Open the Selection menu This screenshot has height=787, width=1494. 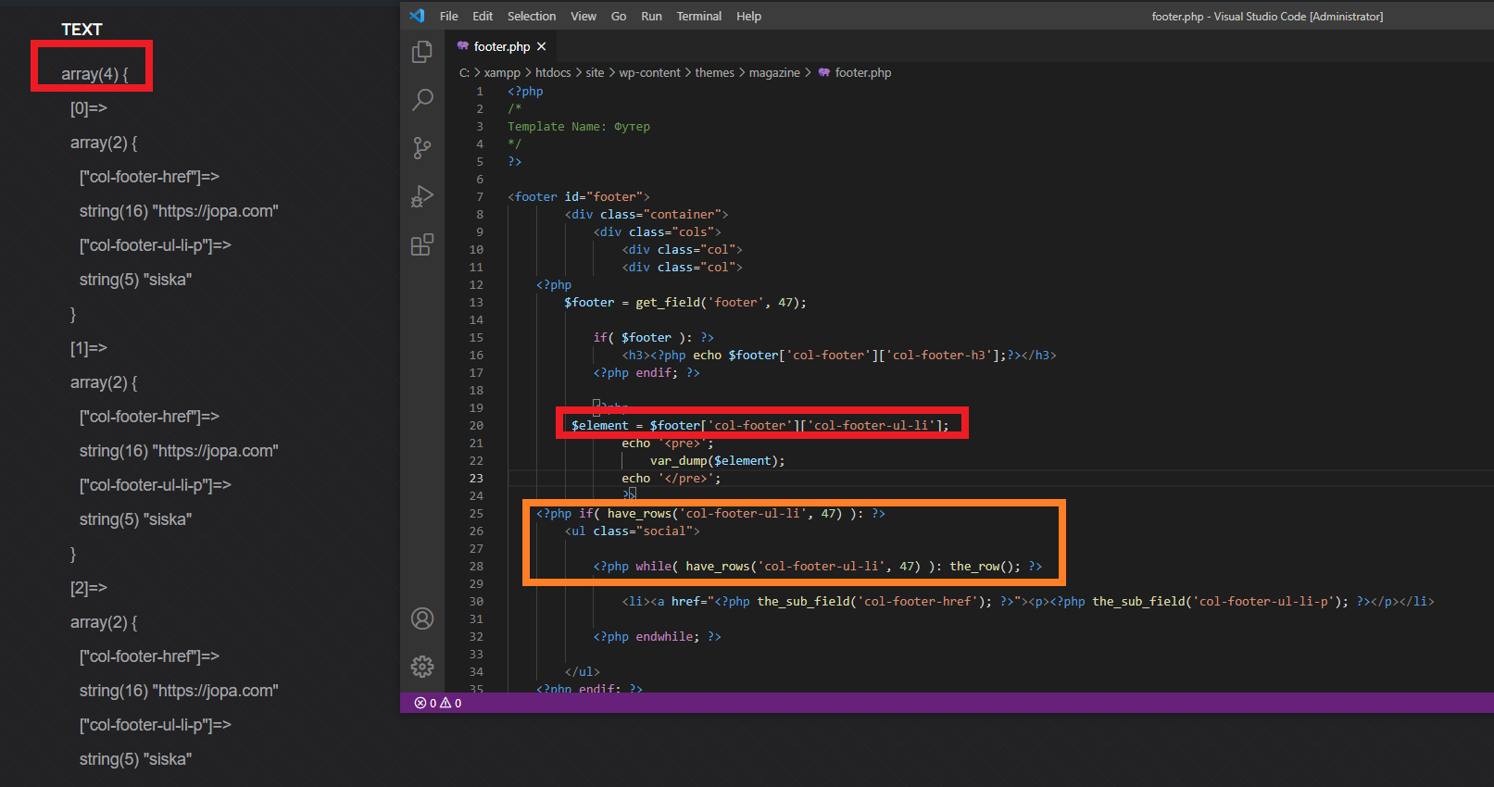click(x=532, y=16)
